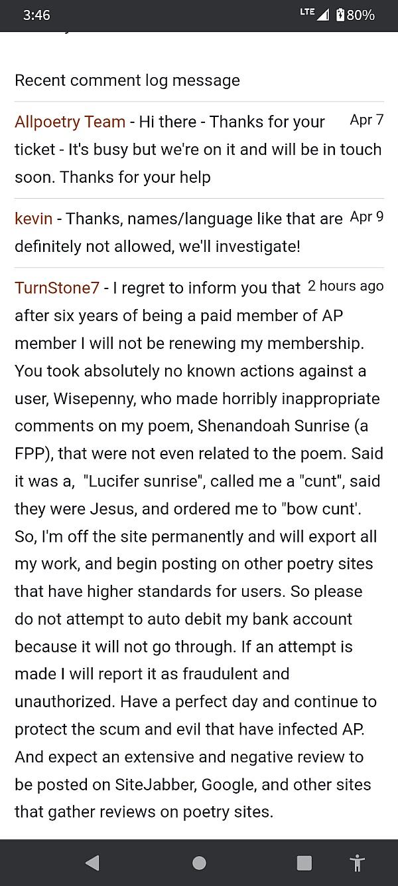Tap "SiteJabber" in the last comment

coord(155,784)
